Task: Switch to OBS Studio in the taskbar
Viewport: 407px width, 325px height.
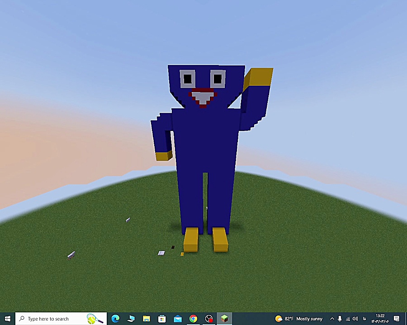Action: (x=208, y=319)
